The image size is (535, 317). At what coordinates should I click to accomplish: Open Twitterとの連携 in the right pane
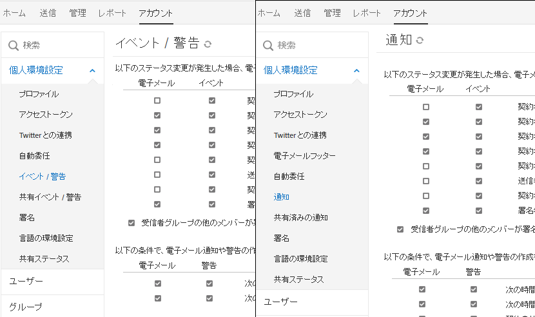click(x=300, y=135)
